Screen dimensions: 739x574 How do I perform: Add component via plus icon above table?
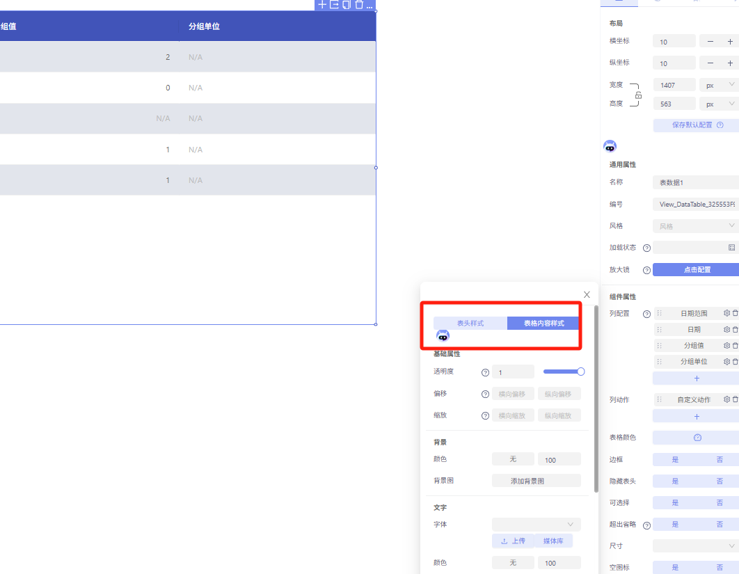tap(322, 5)
